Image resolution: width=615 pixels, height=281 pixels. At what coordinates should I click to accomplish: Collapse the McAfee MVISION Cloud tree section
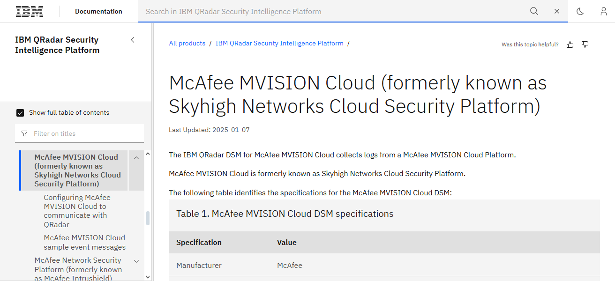point(136,158)
